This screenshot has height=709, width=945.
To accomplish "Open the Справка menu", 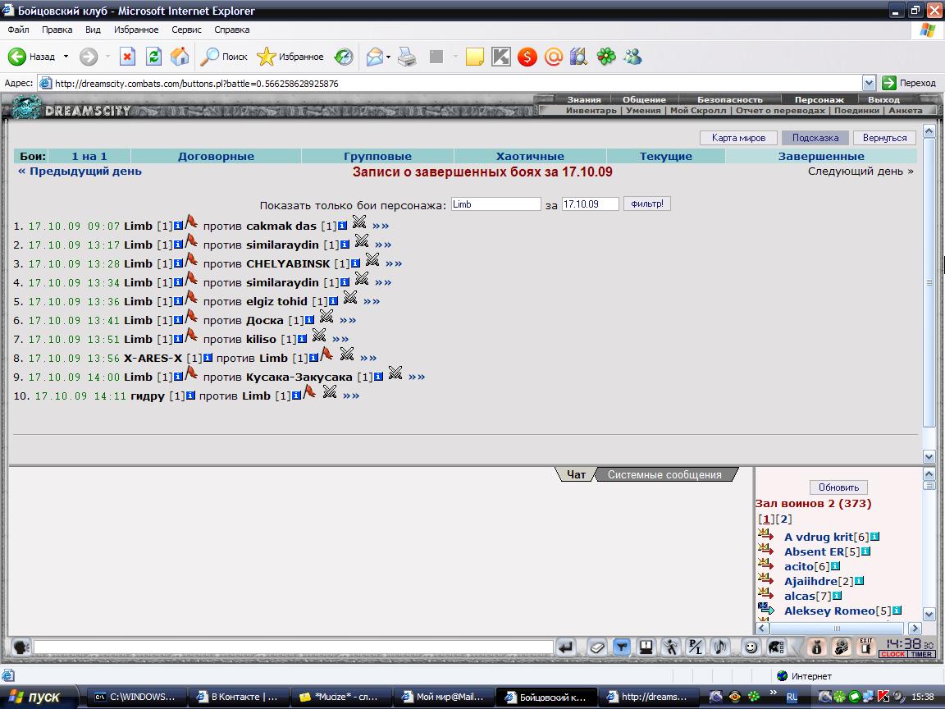I will point(231,30).
